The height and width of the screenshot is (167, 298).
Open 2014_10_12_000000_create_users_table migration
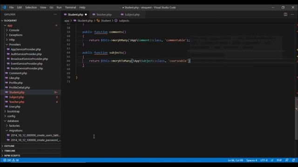(35, 135)
